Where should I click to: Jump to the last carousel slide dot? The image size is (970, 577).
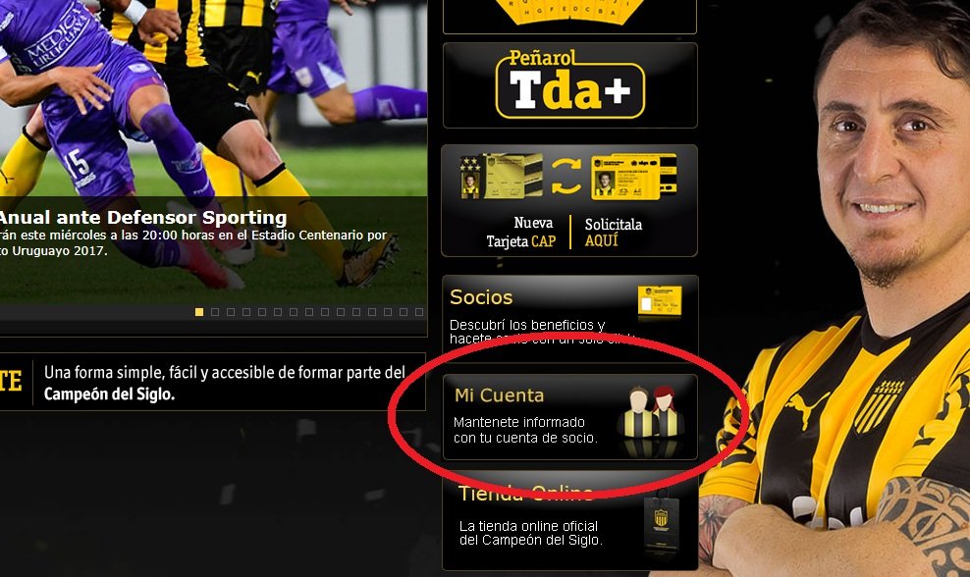point(419,312)
